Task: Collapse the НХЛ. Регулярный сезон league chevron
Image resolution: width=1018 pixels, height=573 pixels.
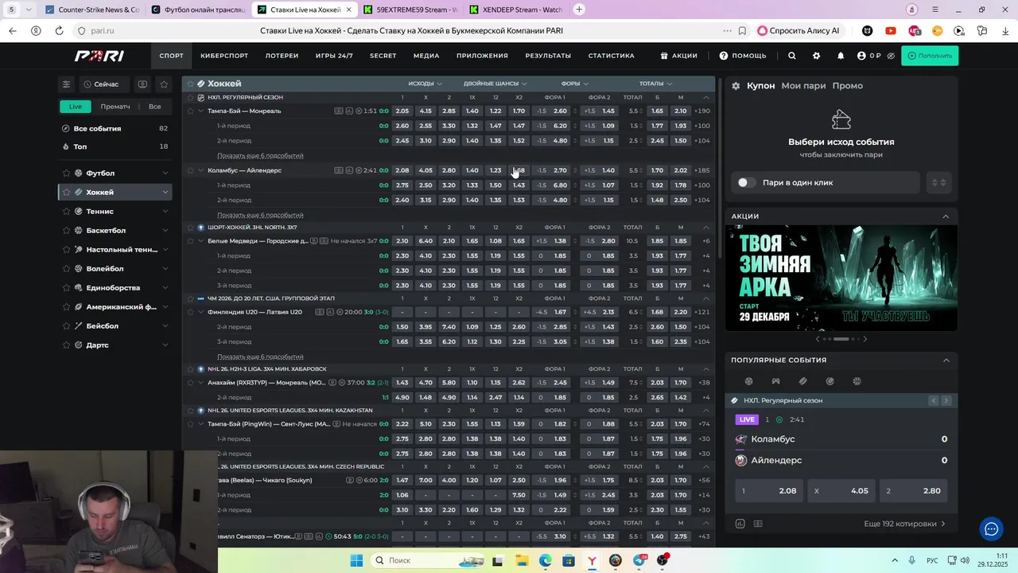Action: click(706, 97)
